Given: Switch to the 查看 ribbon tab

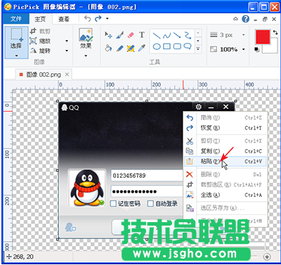Looking at the screenshot, I should coord(64,19).
